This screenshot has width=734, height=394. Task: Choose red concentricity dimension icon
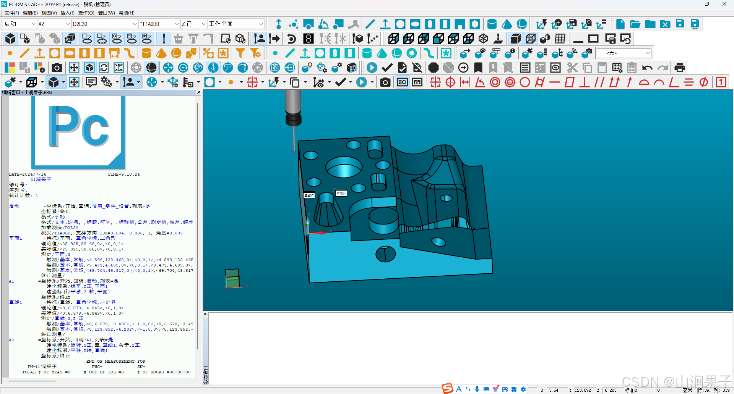495,82
